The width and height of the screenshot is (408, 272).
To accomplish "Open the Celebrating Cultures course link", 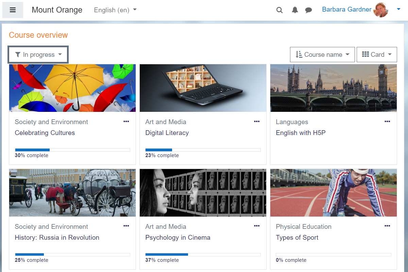I will coord(45,133).
